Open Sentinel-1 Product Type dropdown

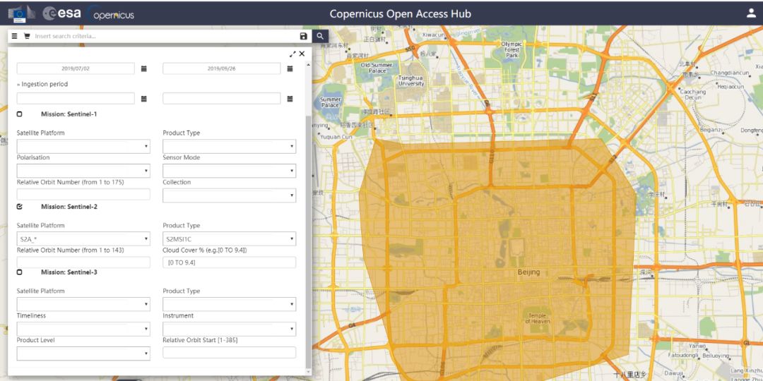229,146
